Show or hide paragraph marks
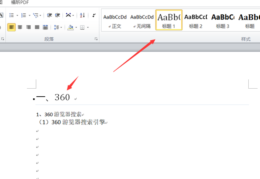This screenshot has height=179, width=260. coord(94,16)
